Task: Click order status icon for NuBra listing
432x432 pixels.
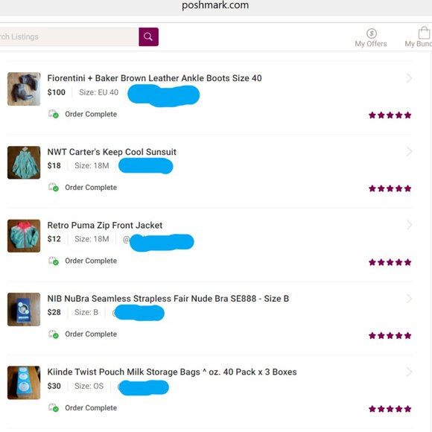Action: [54, 334]
